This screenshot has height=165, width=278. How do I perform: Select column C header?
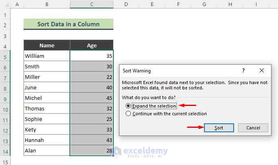coord(92,4)
